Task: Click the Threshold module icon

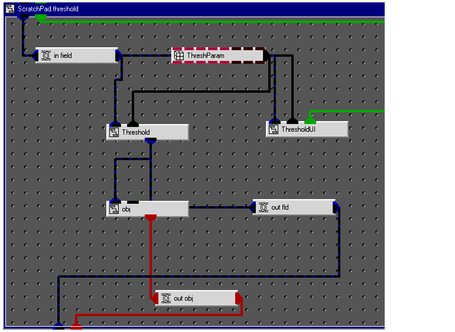Action: (115, 133)
